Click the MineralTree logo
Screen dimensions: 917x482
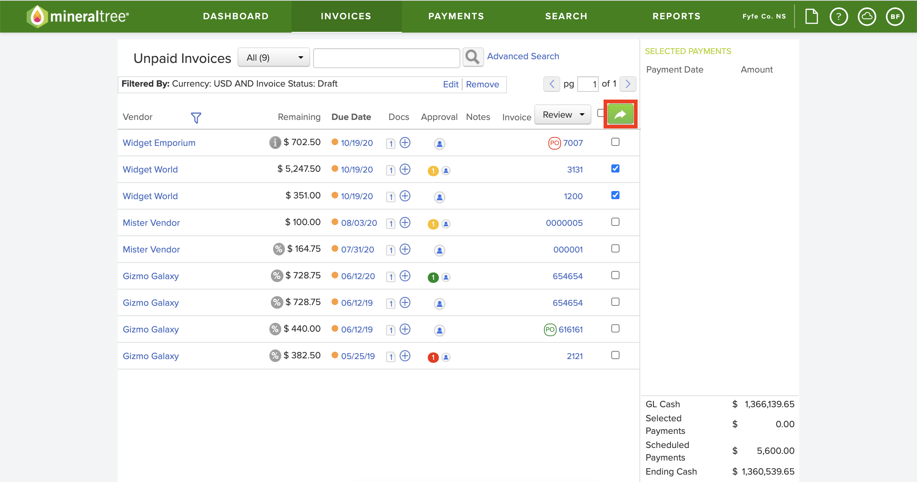[78, 16]
